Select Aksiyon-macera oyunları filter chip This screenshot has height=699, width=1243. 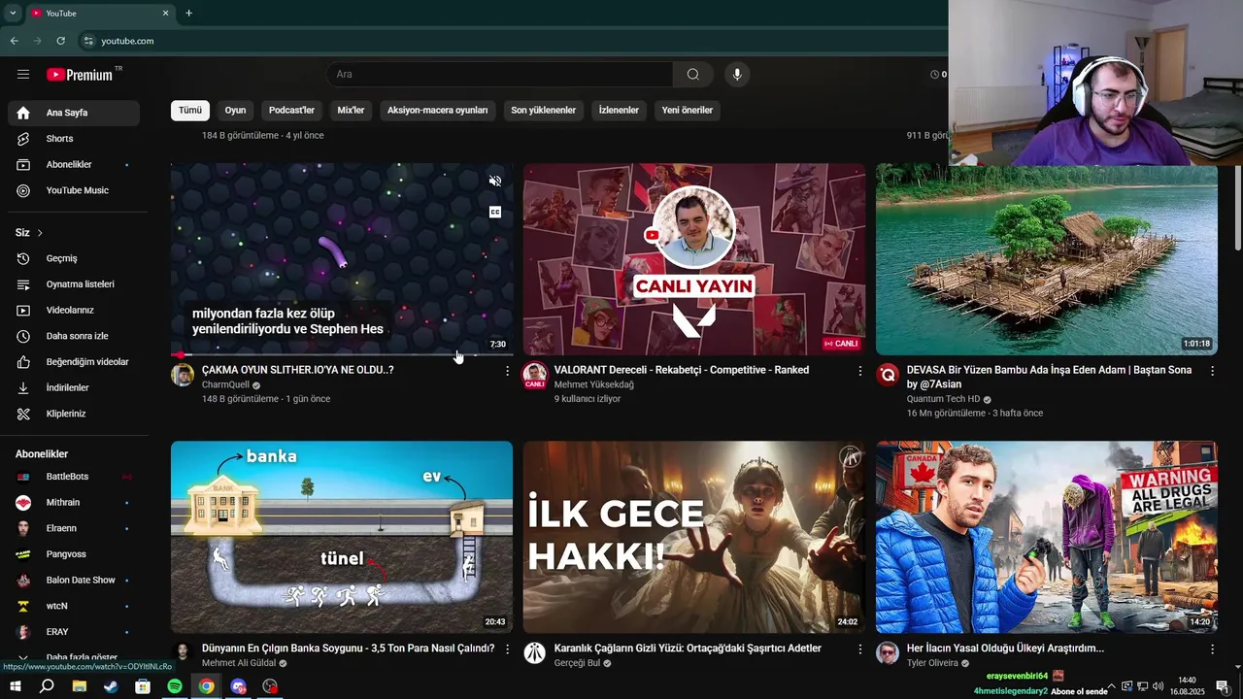[x=438, y=111]
